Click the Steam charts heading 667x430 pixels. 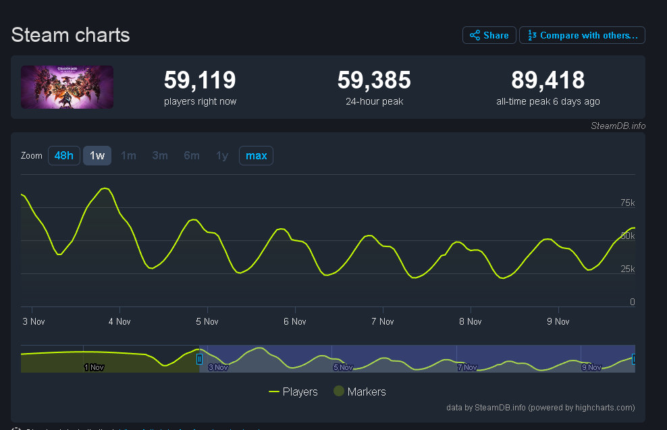[71, 35]
